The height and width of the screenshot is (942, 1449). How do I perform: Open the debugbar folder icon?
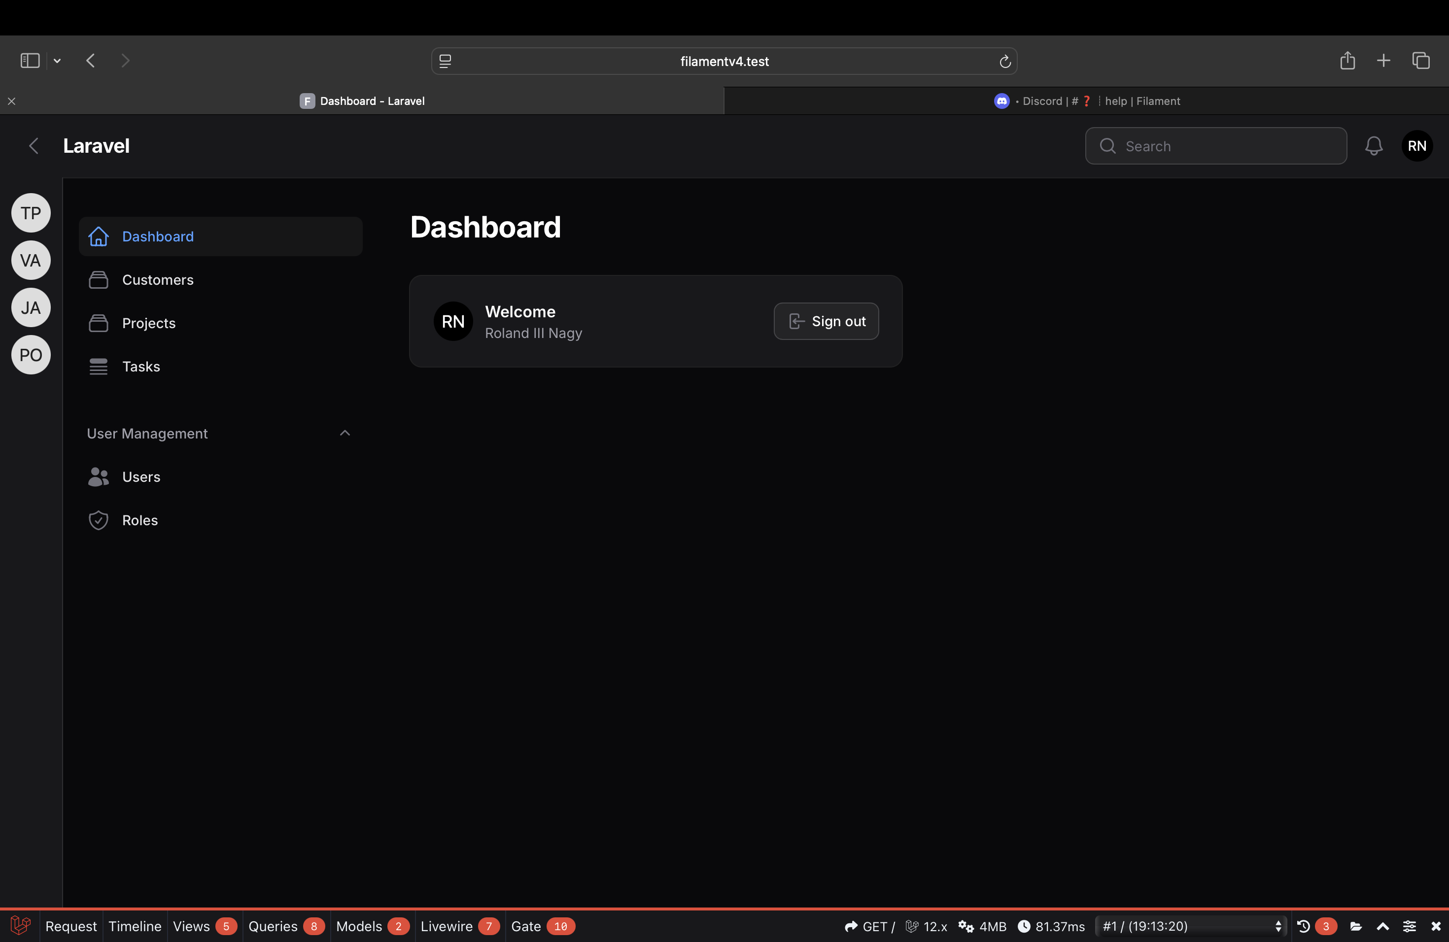pyautogui.click(x=1356, y=926)
